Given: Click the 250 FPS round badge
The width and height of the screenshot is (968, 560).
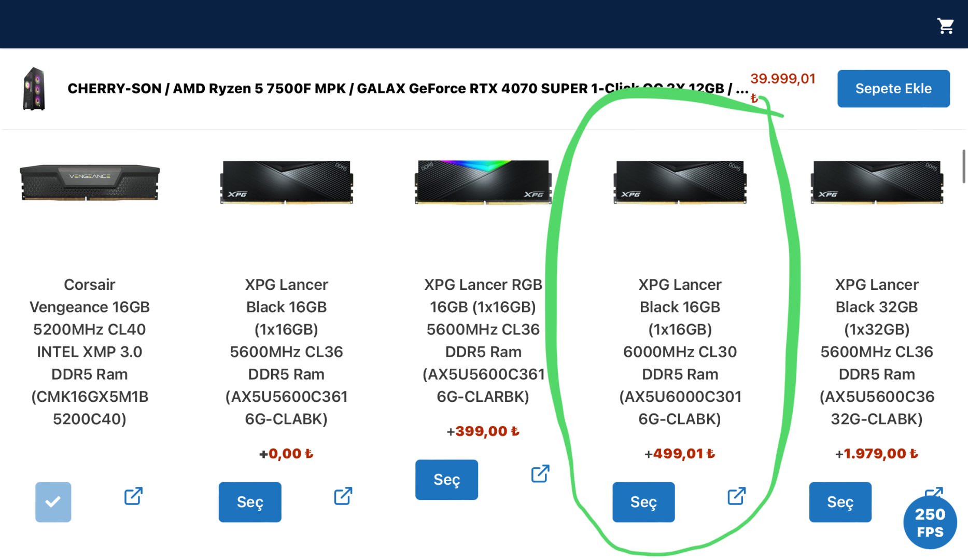Looking at the screenshot, I should coord(930,523).
